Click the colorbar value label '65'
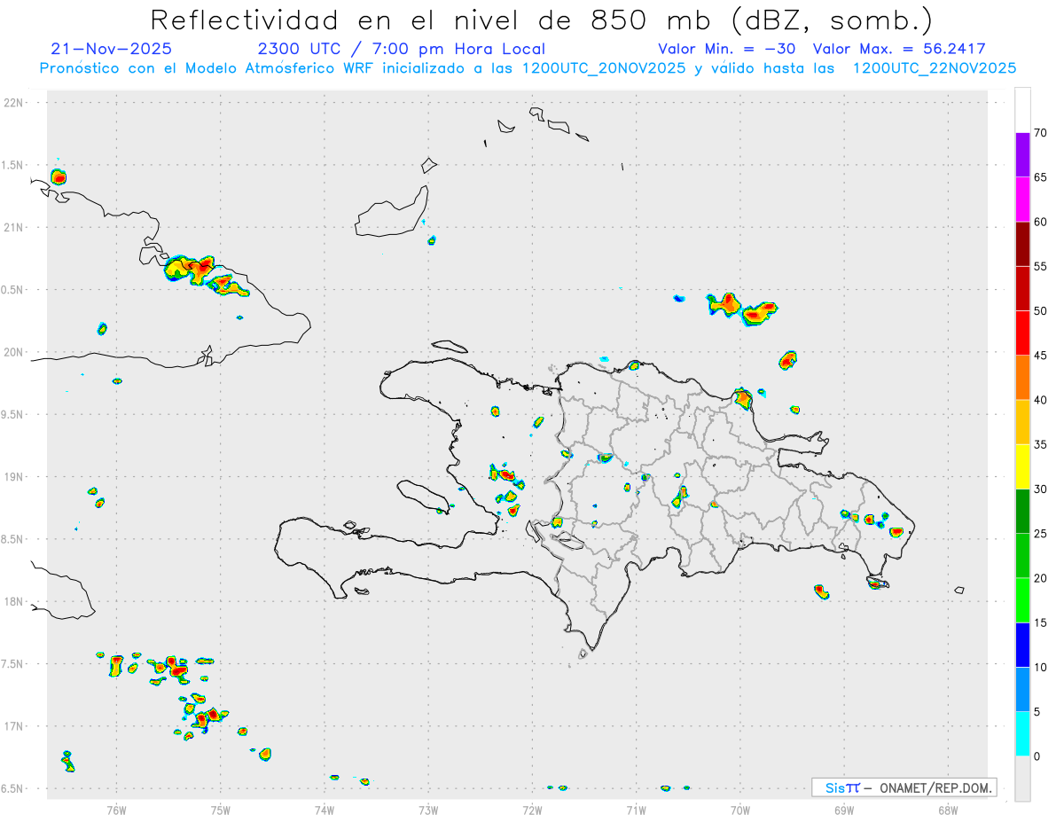Image resolution: width=1064 pixels, height=822 pixels. point(1041,177)
